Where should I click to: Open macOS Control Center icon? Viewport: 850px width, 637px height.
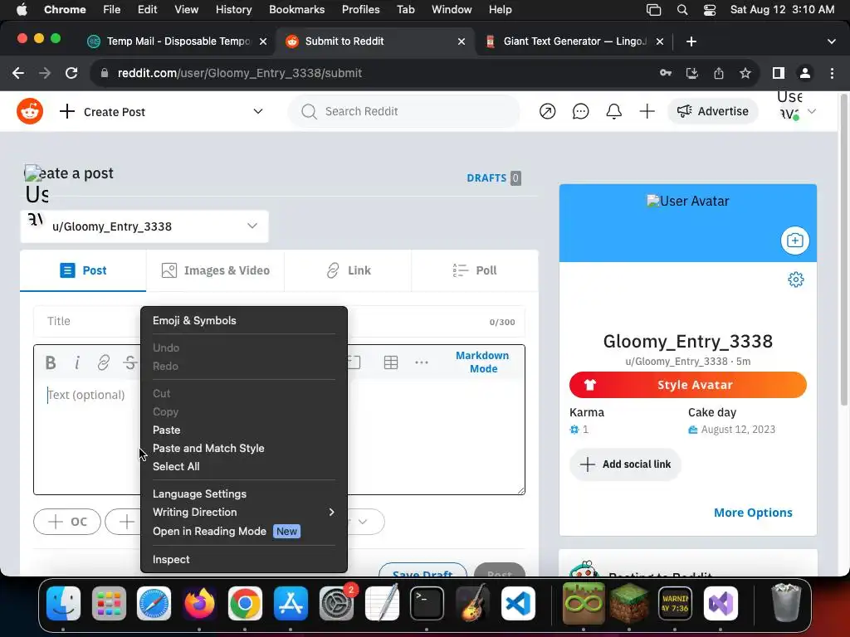[x=709, y=10]
